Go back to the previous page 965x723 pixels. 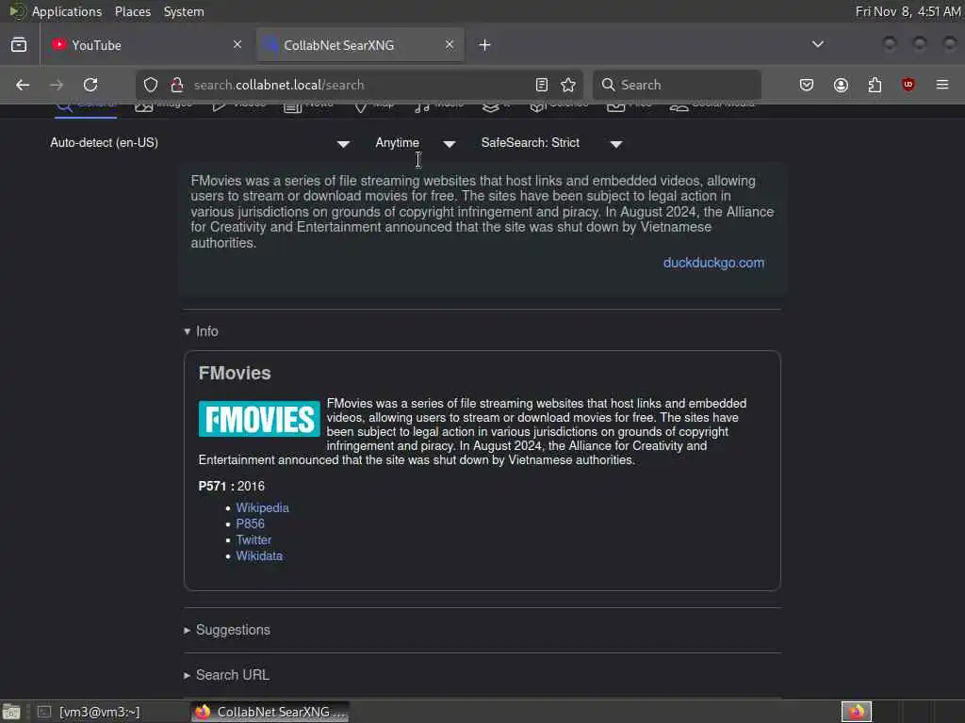[23, 85]
